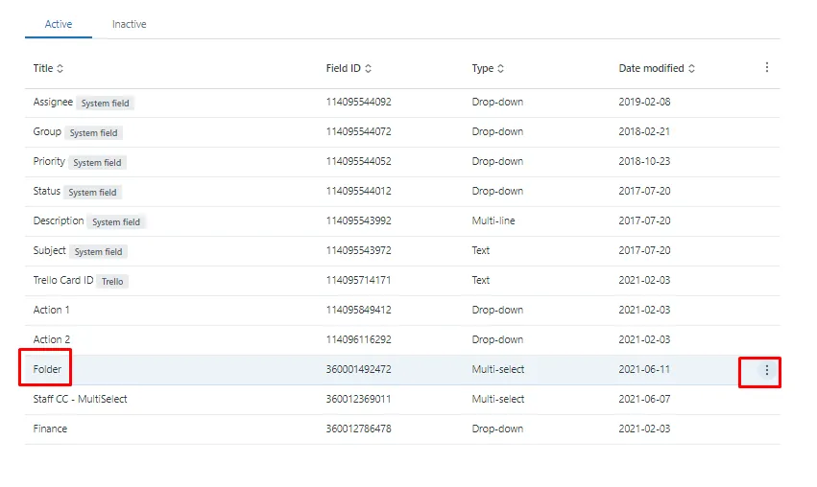The height and width of the screenshot is (487, 817).
Task: Sort table by Date modified arrows
Action: point(691,69)
